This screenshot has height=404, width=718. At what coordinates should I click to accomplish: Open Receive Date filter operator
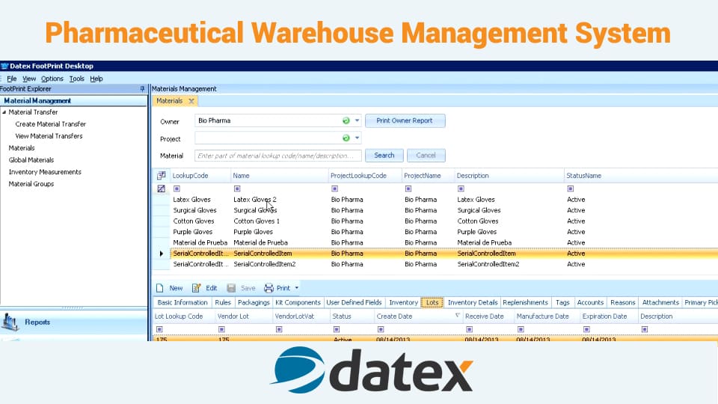click(x=470, y=329)
